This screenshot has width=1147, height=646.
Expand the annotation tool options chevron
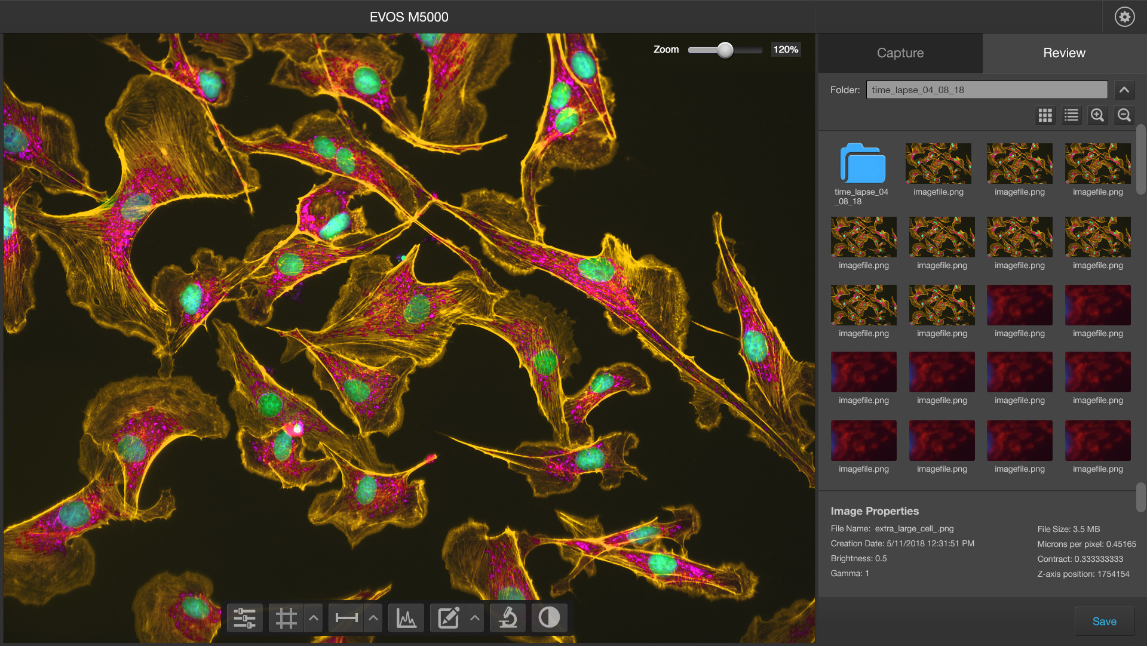pos(475,618)
